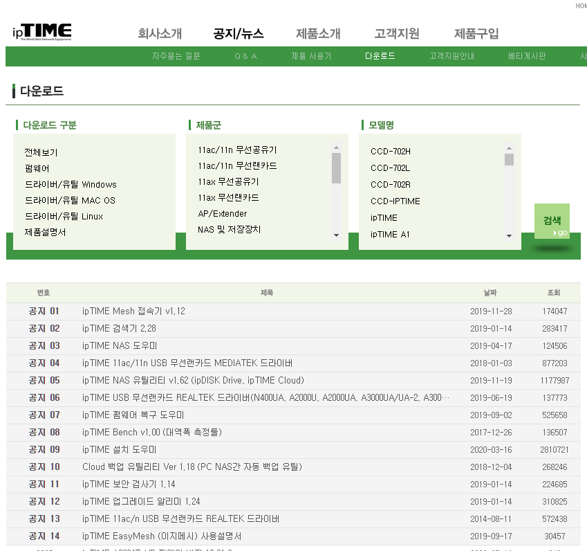Open ipTIME 펌웨어 복구 도우미 post
Viewport: 587px width, 551px height.
point(133,415)
